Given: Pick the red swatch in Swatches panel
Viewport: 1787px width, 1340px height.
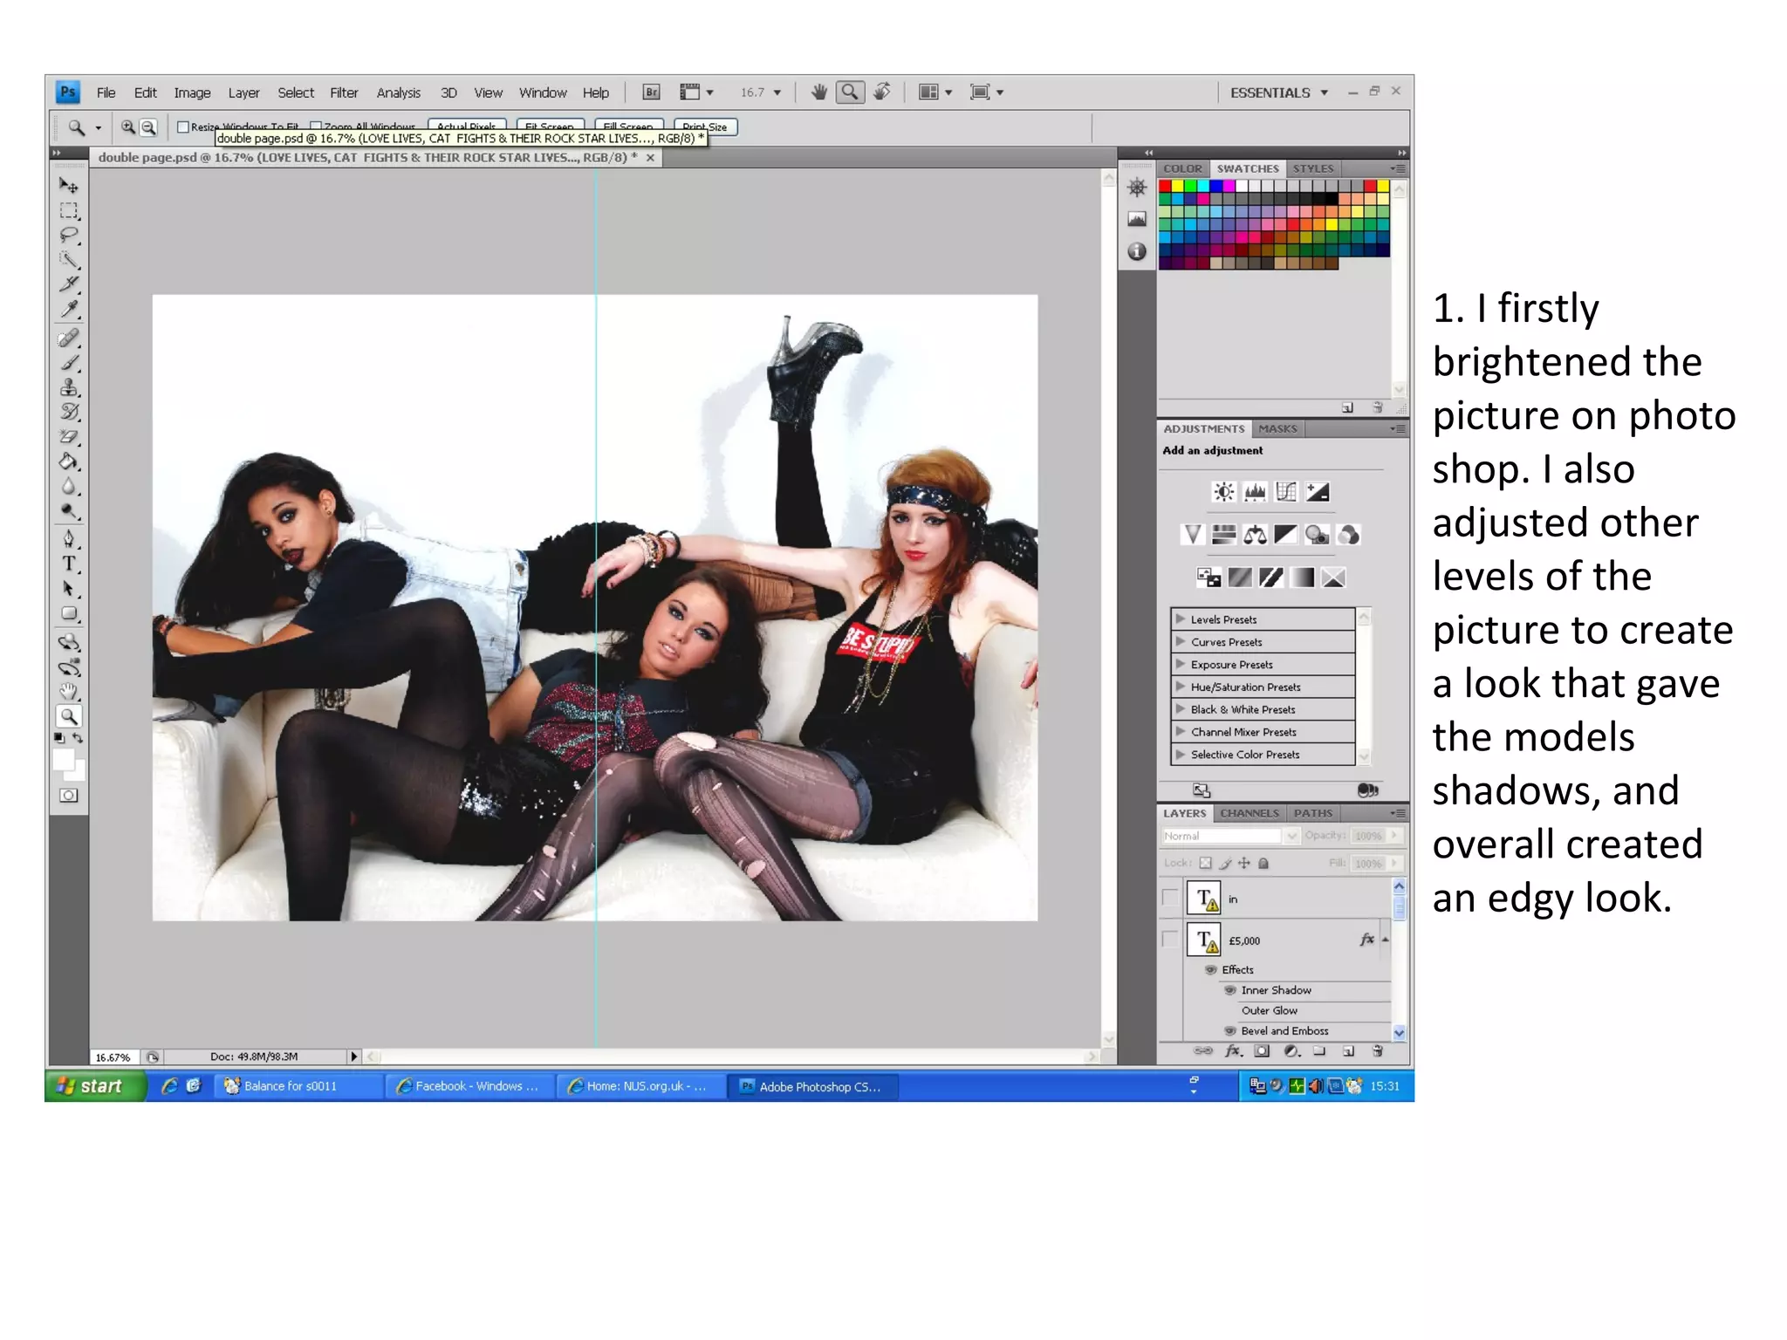Looking at the screenshot, I should (1165, 186).
